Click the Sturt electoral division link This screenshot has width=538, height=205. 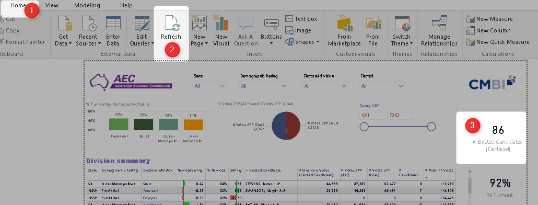click(x=147, y=184)
